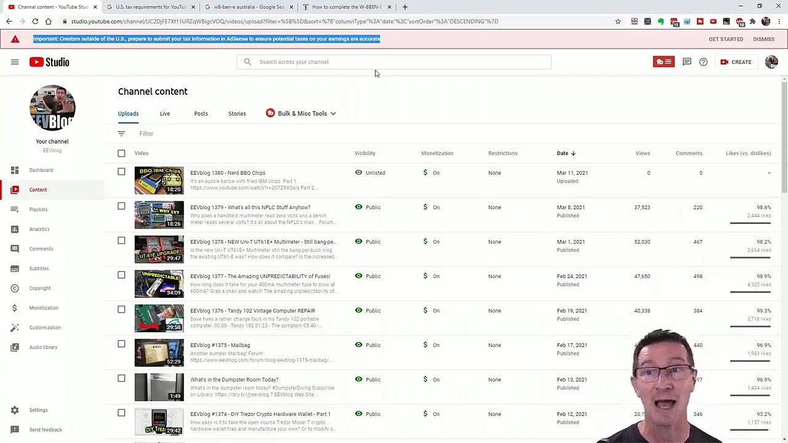Click the search magnifier icon
This screenshot has height=443, width=788.
coord(247,62)
